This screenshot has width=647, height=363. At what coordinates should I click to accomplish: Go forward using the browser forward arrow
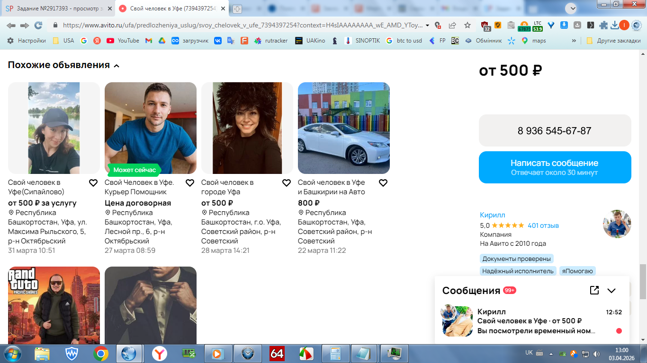click(x=25, y=26)
